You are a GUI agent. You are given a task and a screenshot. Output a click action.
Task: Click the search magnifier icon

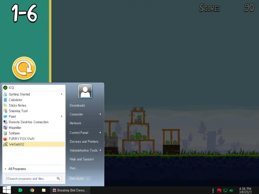pos(58,179)
